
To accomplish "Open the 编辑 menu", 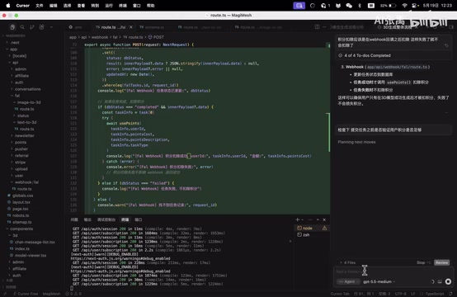I will pos(54,5).
